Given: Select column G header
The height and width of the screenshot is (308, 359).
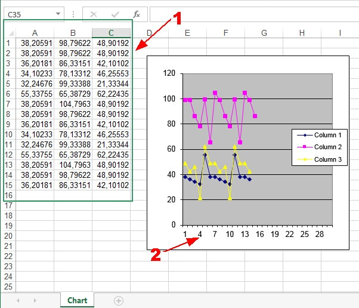Looking at the screenshot, I should (264, 33).
